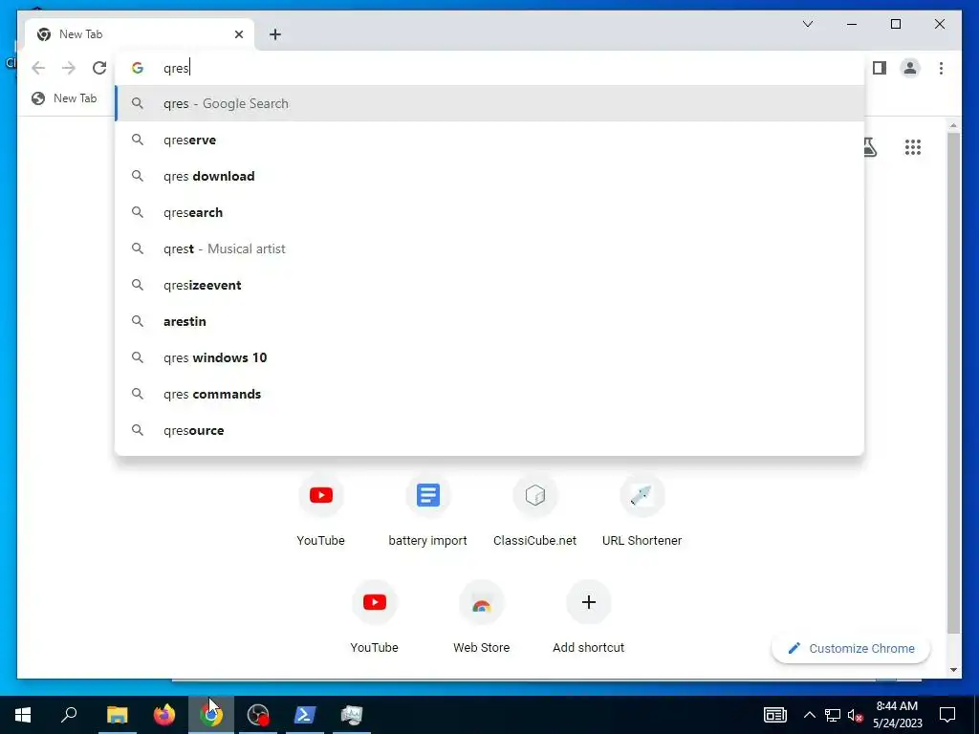Open OBS Studio from taskbar
979x734 pixels.
coord(258,715)
